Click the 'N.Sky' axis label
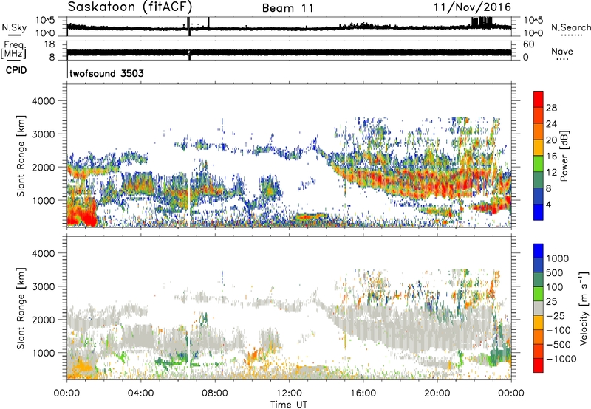This screenshot has height=409, width=591. 14,27
